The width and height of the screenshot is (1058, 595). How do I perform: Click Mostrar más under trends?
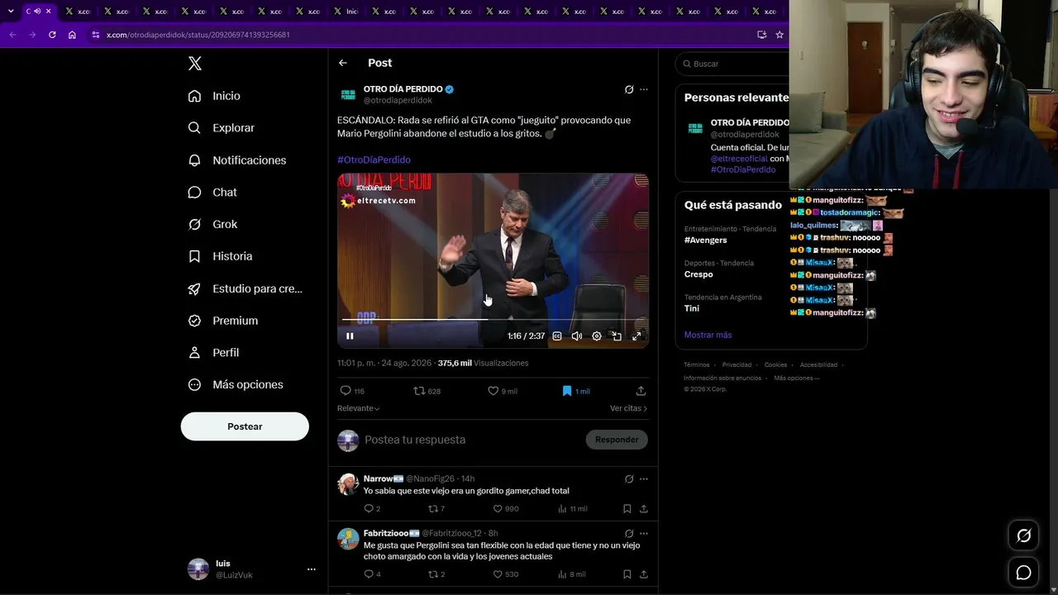[x=708, y=335]
